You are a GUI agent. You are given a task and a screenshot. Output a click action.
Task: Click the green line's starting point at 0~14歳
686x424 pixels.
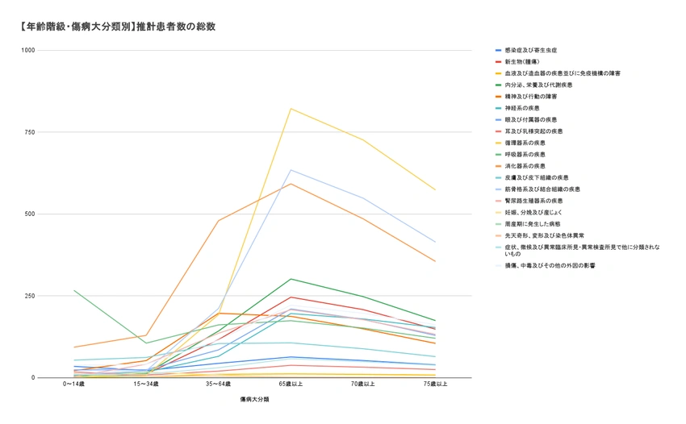74,290
